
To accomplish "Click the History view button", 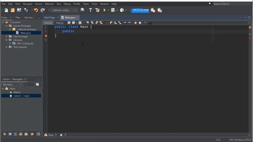I will [x=60, y=23].
